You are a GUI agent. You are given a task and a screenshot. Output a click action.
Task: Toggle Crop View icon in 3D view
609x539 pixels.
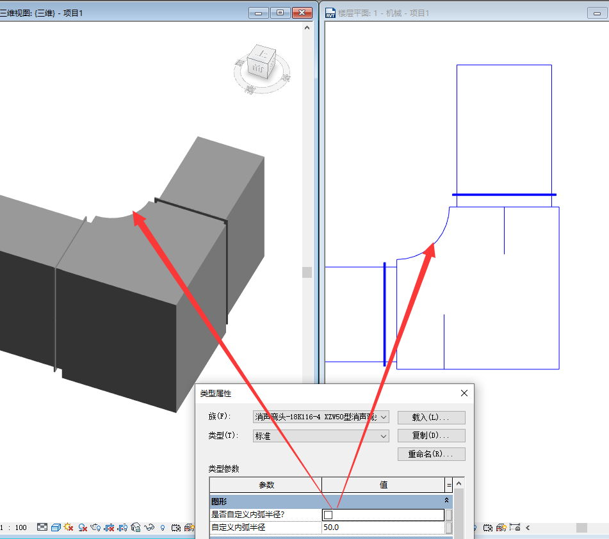click(110, 527)
